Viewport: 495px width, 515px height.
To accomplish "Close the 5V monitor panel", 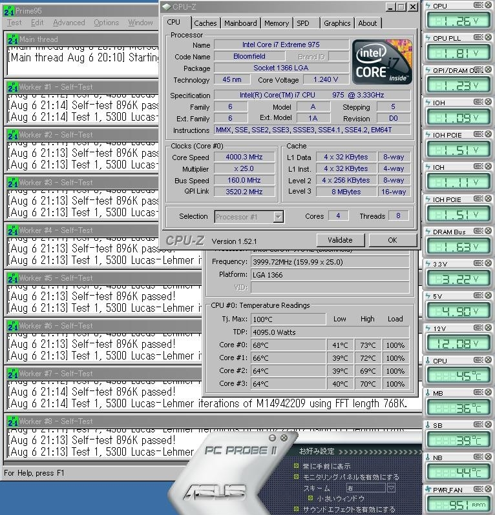I will click(488, 296).
